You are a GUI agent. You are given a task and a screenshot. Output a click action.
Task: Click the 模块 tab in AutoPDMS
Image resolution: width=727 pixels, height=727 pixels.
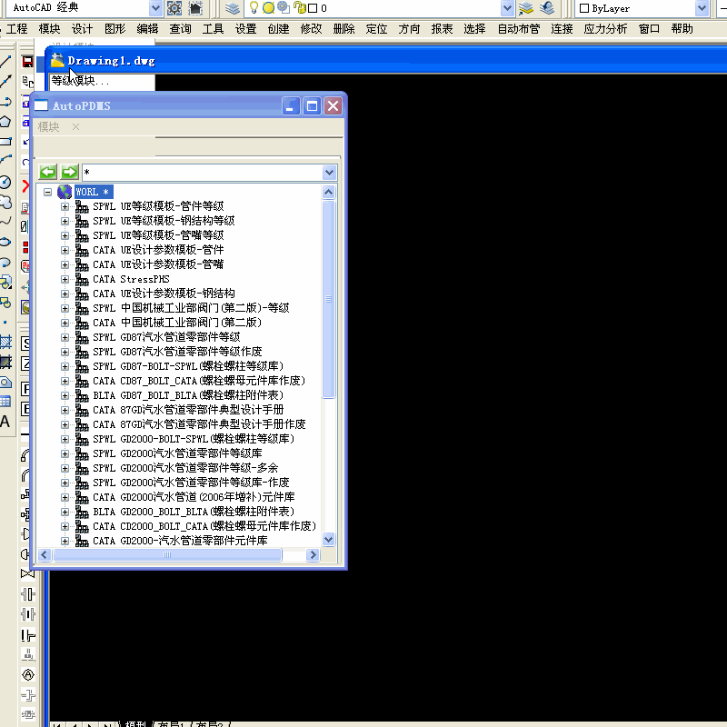point(49,127)
